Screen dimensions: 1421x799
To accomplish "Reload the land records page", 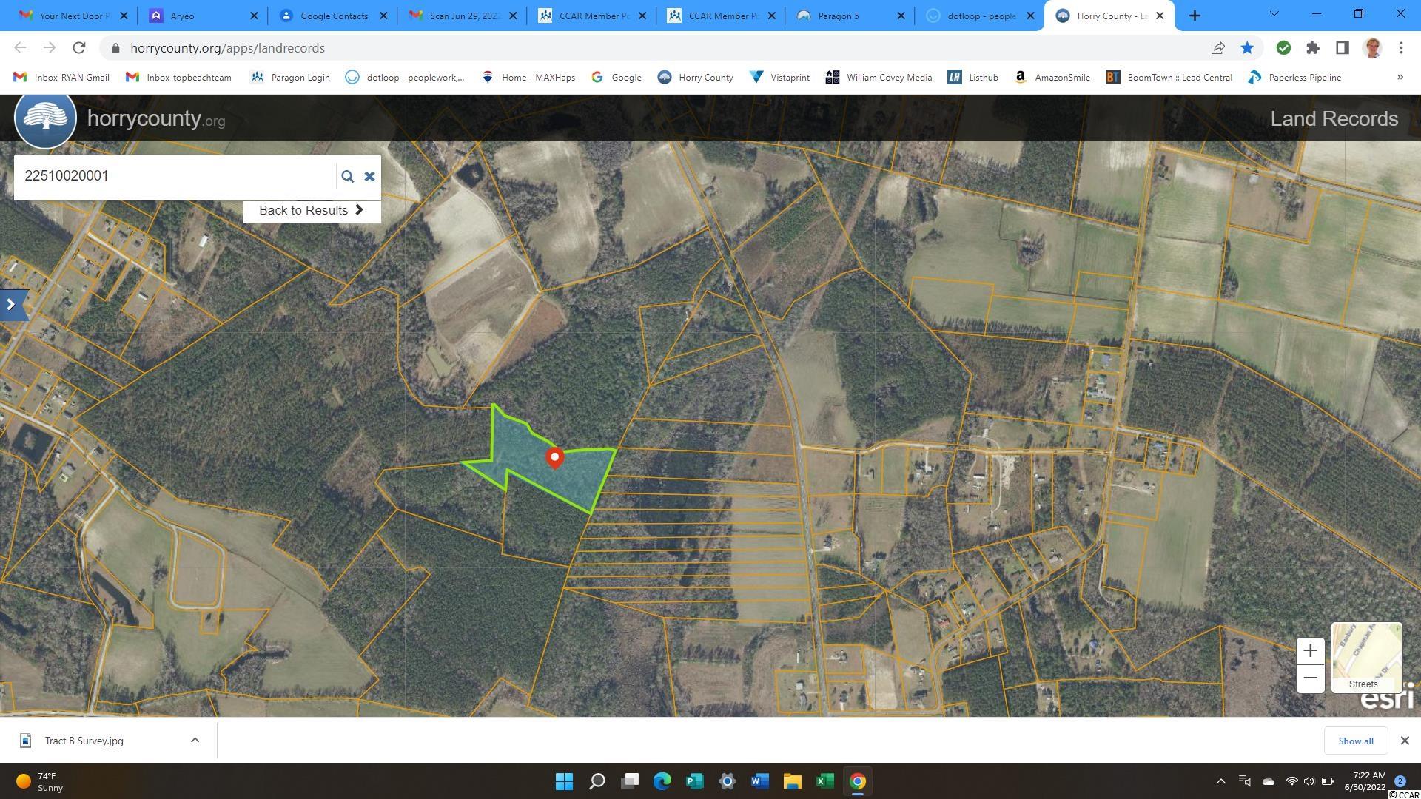I will pos(79,48).
